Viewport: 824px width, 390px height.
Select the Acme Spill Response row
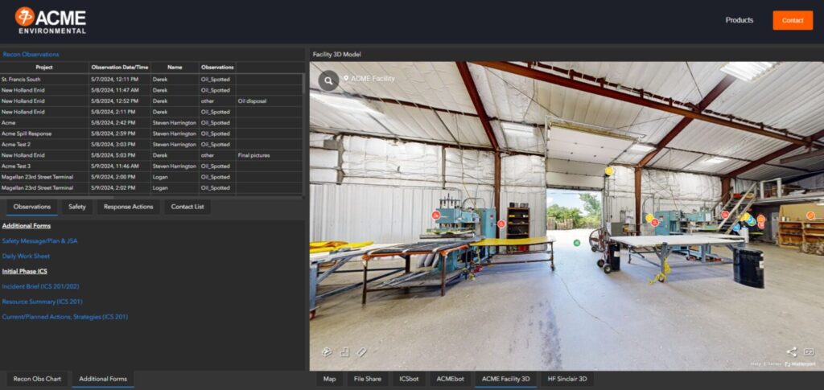[x=151, y=133]
